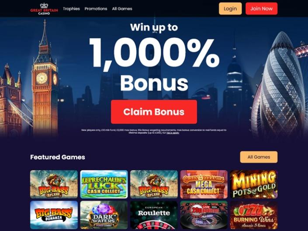Open the T&Cs apply link

pos(173,133)
